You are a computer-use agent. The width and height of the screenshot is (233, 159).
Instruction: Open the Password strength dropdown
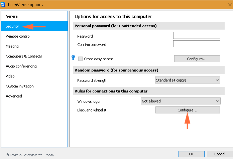[188, 80]
